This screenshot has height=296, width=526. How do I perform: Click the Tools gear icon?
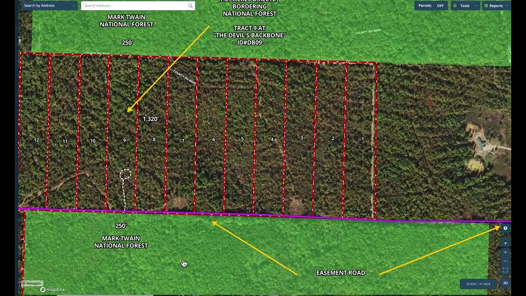[x=455, y=6]
